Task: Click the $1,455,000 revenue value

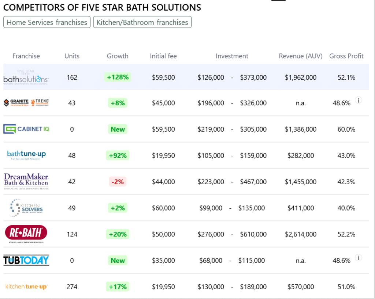Action: pos(301,182)
